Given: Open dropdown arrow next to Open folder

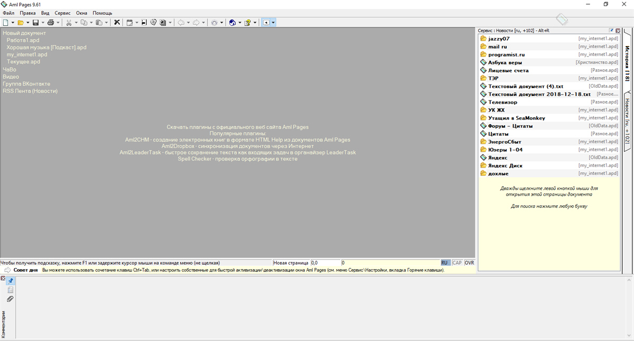Looking at the screenshot, I should (x=28, y=23).
